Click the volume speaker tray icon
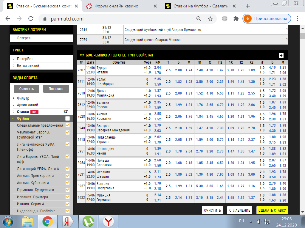 click(259, 221)
